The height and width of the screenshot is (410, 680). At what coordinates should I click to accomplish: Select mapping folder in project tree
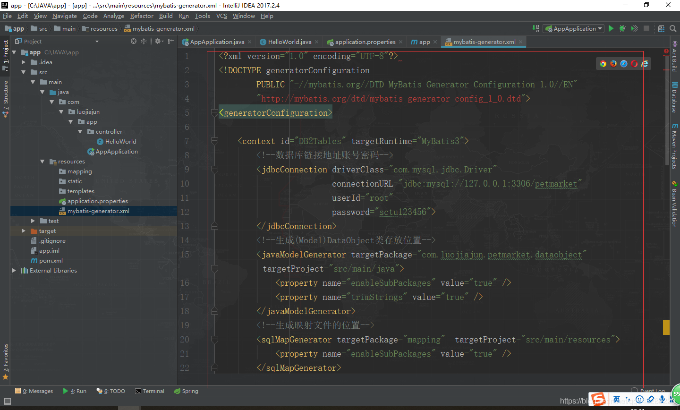point(76,171)
